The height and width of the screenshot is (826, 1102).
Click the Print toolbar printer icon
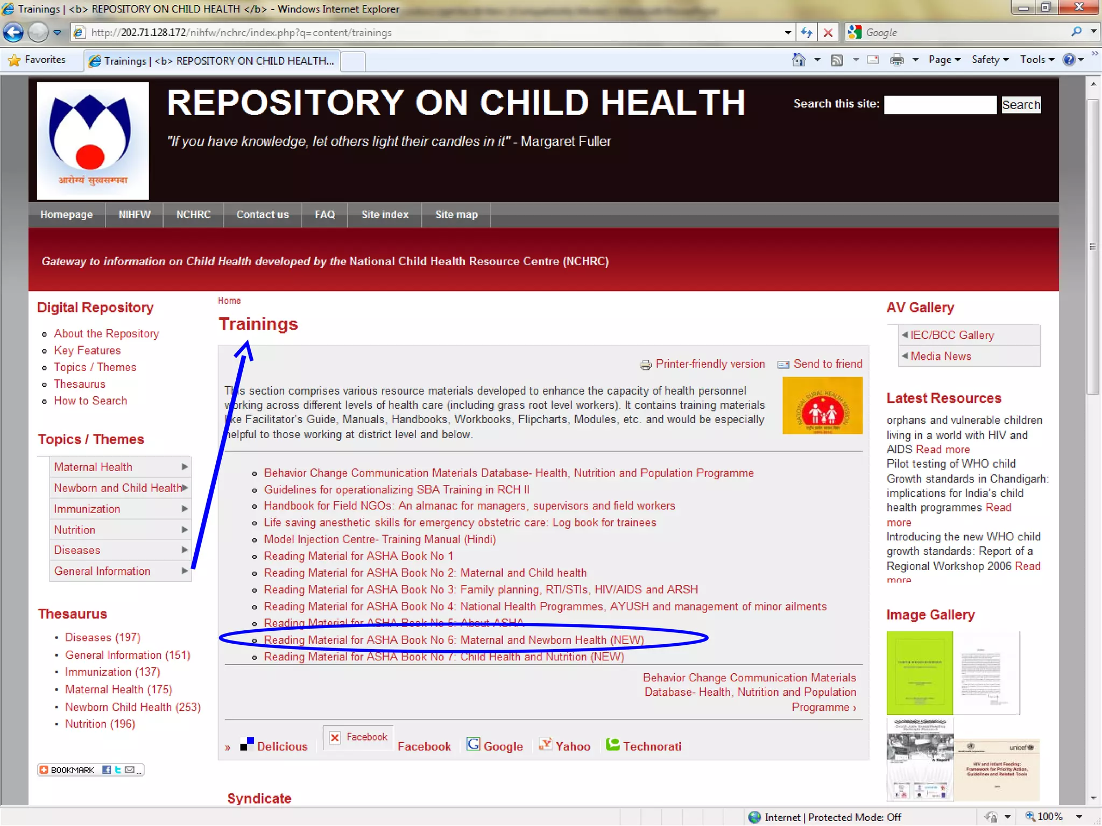[896, 60]
